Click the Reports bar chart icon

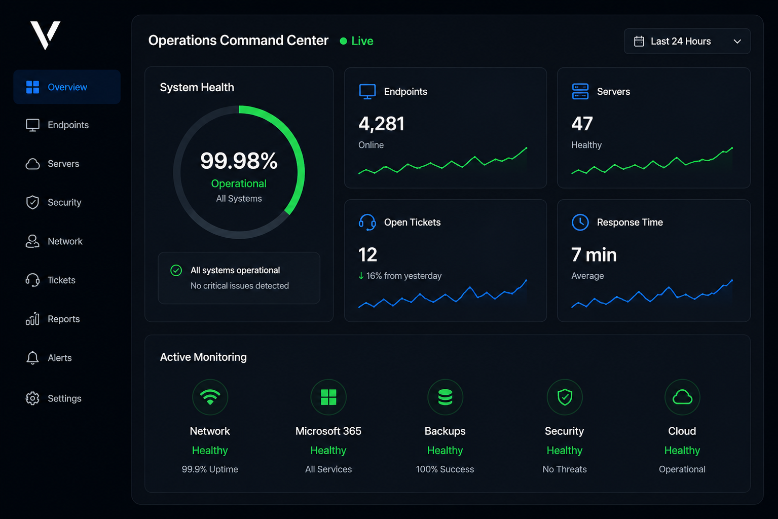coord(32,319)
